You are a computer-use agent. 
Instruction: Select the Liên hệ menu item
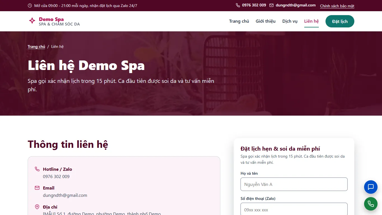click(x=312, y=21)
